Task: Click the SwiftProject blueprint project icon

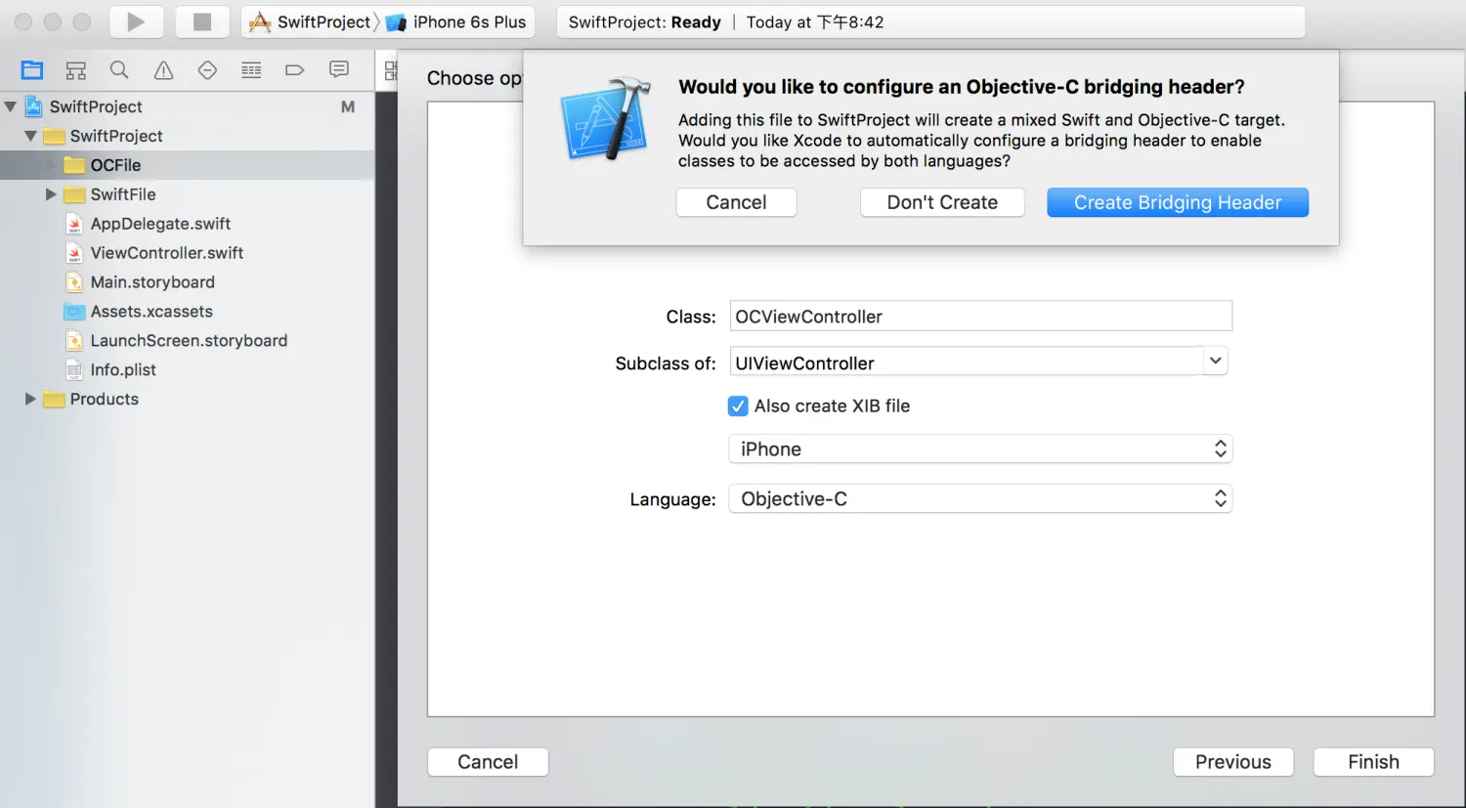Action: click(34, 106)
